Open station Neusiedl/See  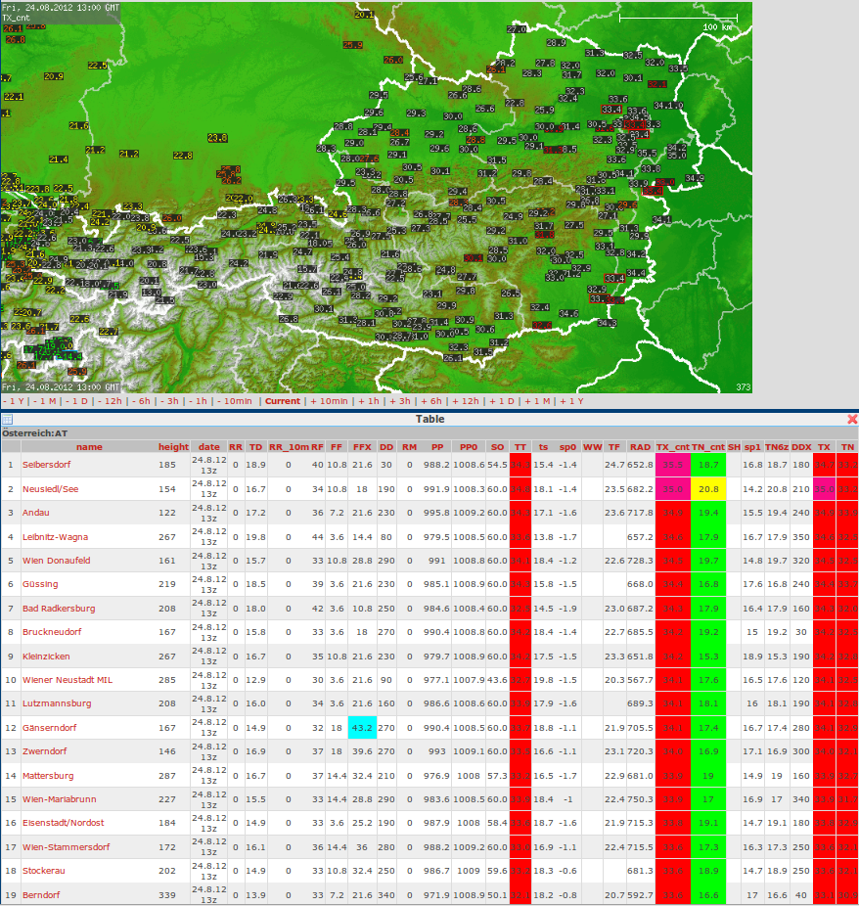coord(50,489)
